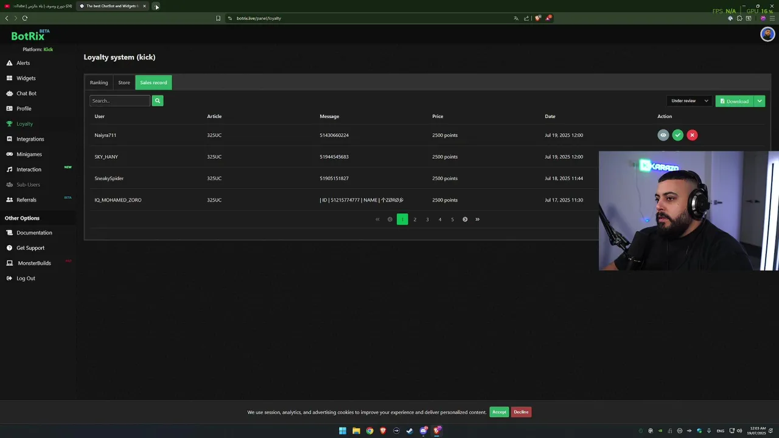Open the Interaction section
779x438 pixels.
click(29, 169)
